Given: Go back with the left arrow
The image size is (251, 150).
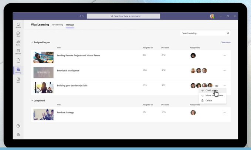Looking at the screenshot, I should click(80, 16).
